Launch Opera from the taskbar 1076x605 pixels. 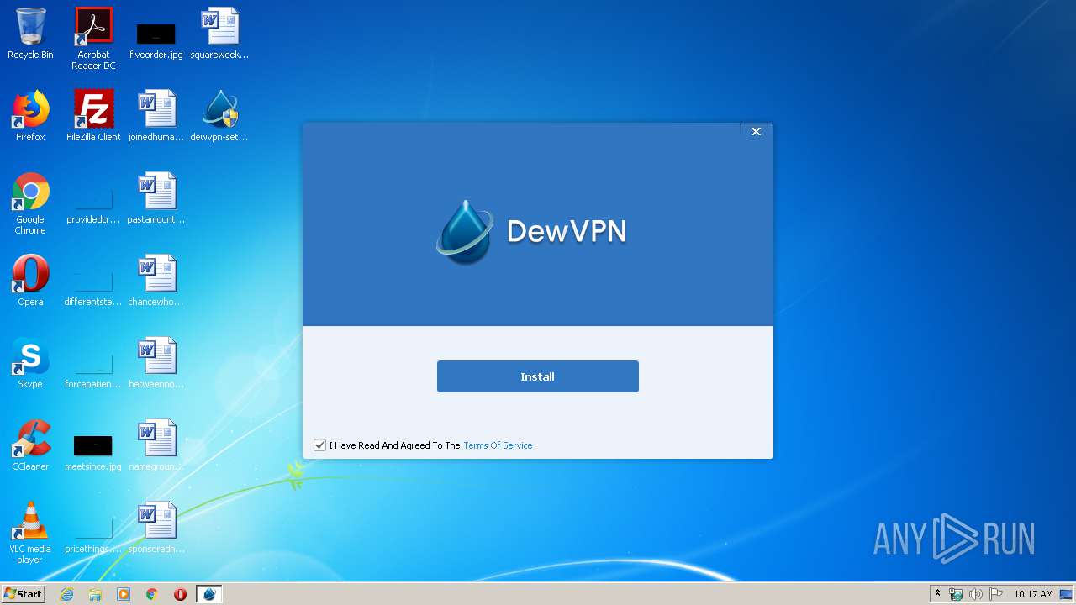[x=180, y=594]
